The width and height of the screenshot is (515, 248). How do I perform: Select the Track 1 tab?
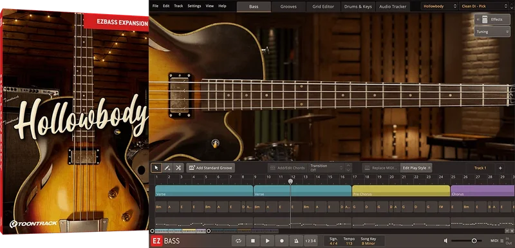[480, 168]
